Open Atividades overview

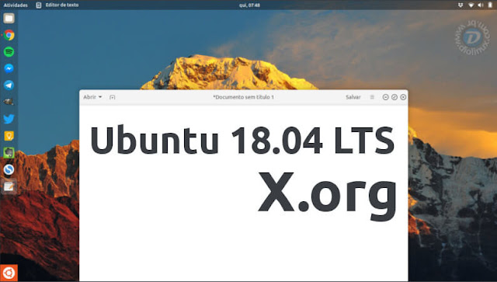click(x=16, y=5)
